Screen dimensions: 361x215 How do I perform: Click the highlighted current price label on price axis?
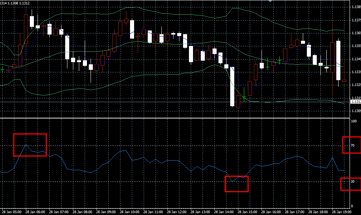click(x=356, y=101)
